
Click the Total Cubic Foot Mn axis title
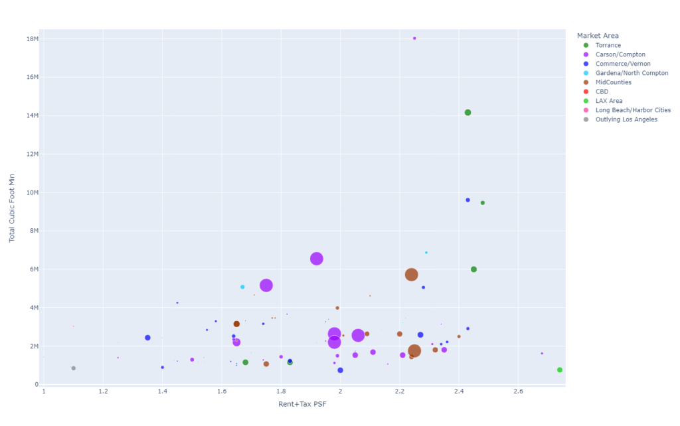tap(12, 208)
